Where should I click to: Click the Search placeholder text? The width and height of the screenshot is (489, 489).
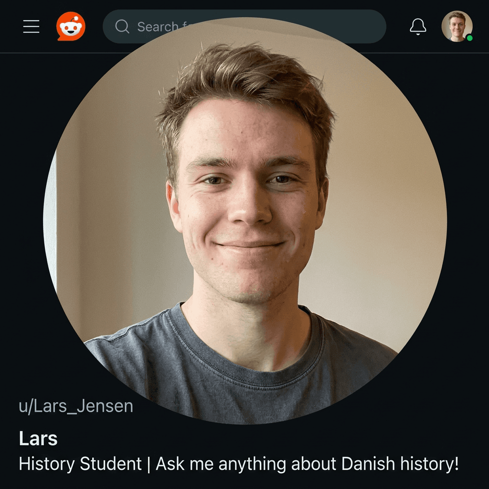pyautogui.click(x=158, y=27)
